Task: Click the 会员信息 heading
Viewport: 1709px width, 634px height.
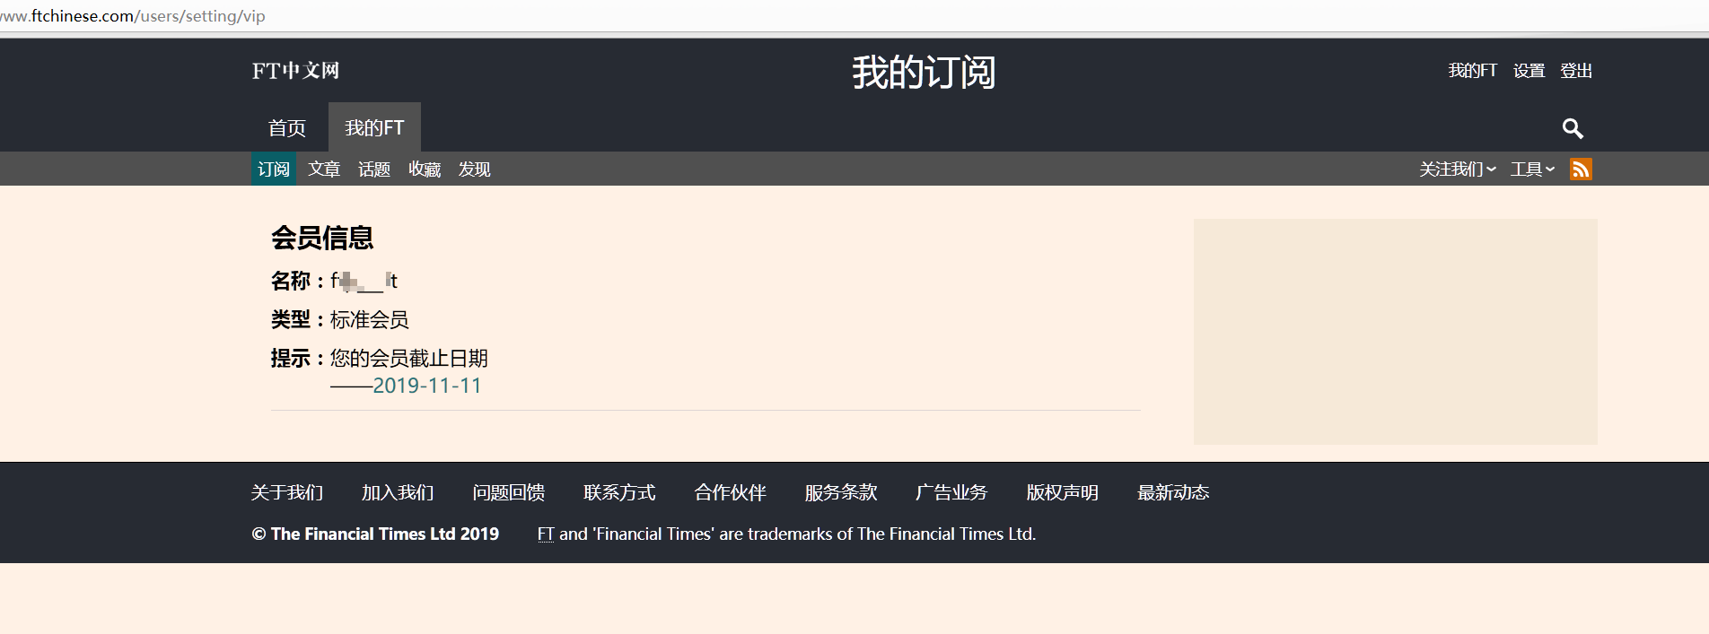Action: (322, 238)
